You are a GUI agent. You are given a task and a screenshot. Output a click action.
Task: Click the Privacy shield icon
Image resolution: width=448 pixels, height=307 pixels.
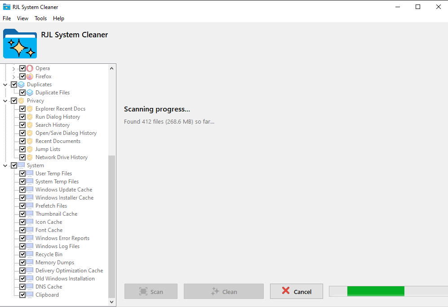(x=21, y=100)
